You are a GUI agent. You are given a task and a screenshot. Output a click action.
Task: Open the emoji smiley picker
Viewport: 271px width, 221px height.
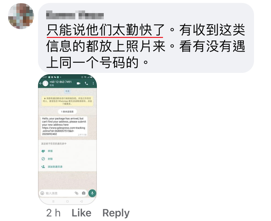click(x=42, y=193)
